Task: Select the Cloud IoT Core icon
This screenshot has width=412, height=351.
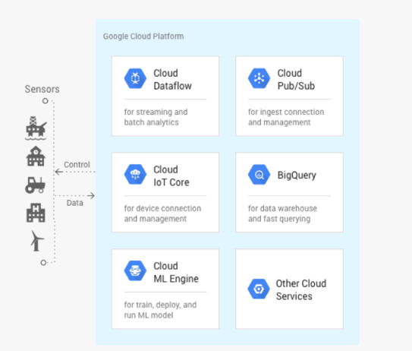Action: 135,175
